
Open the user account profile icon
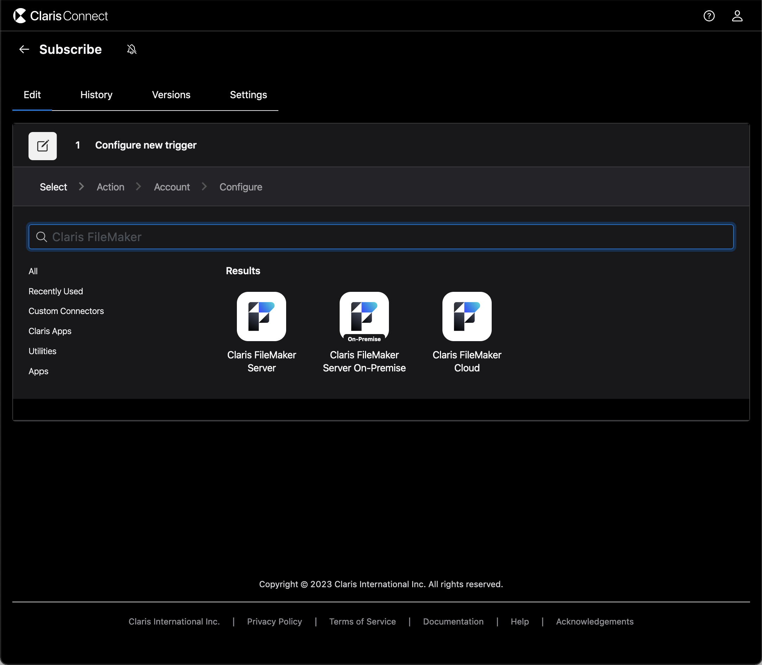[737, 16]
